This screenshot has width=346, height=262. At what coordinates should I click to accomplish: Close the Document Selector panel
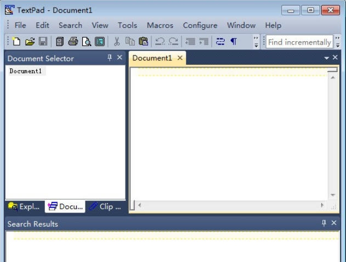coord(120,58)
